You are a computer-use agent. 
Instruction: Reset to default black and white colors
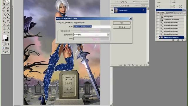click(x=3, y=40)
